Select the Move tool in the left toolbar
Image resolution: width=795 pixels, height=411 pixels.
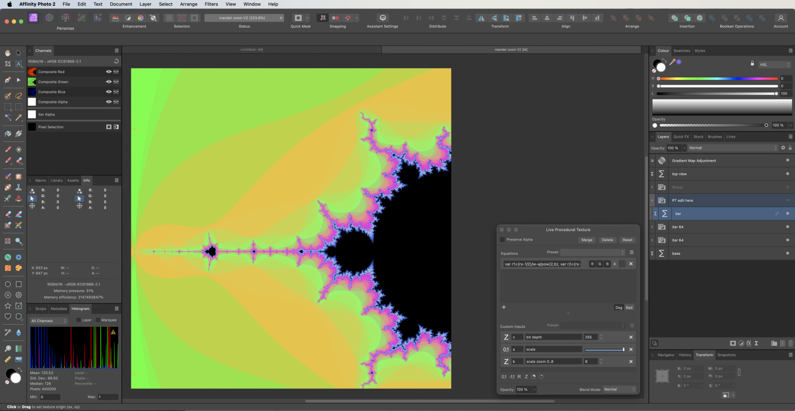[17, 52]
